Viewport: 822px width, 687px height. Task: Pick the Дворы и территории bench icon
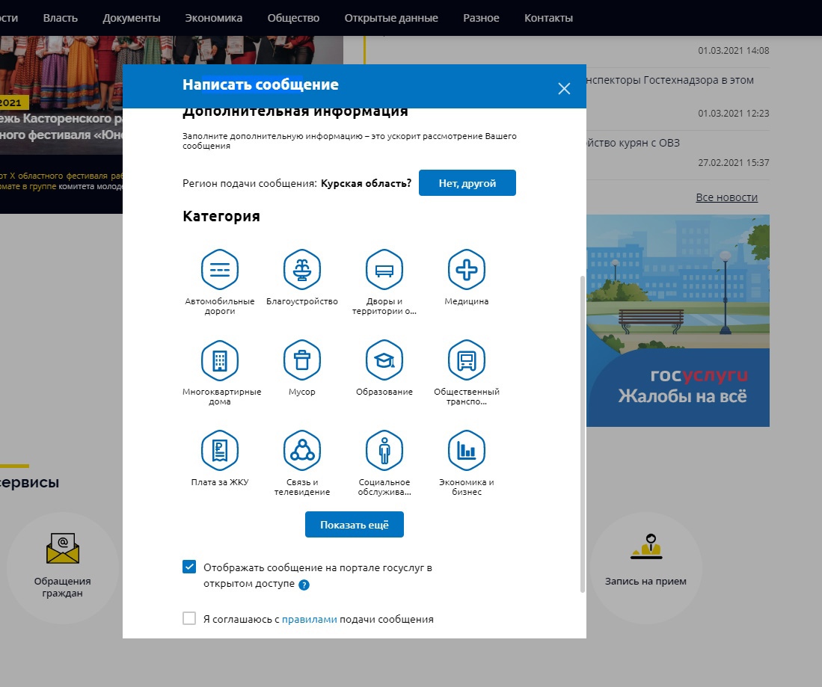pos(384,270)
